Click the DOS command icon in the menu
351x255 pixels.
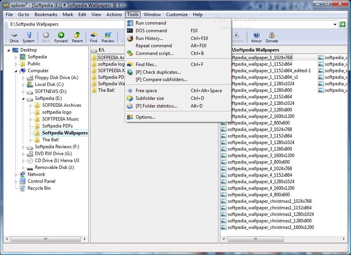[x=130, y=31]
